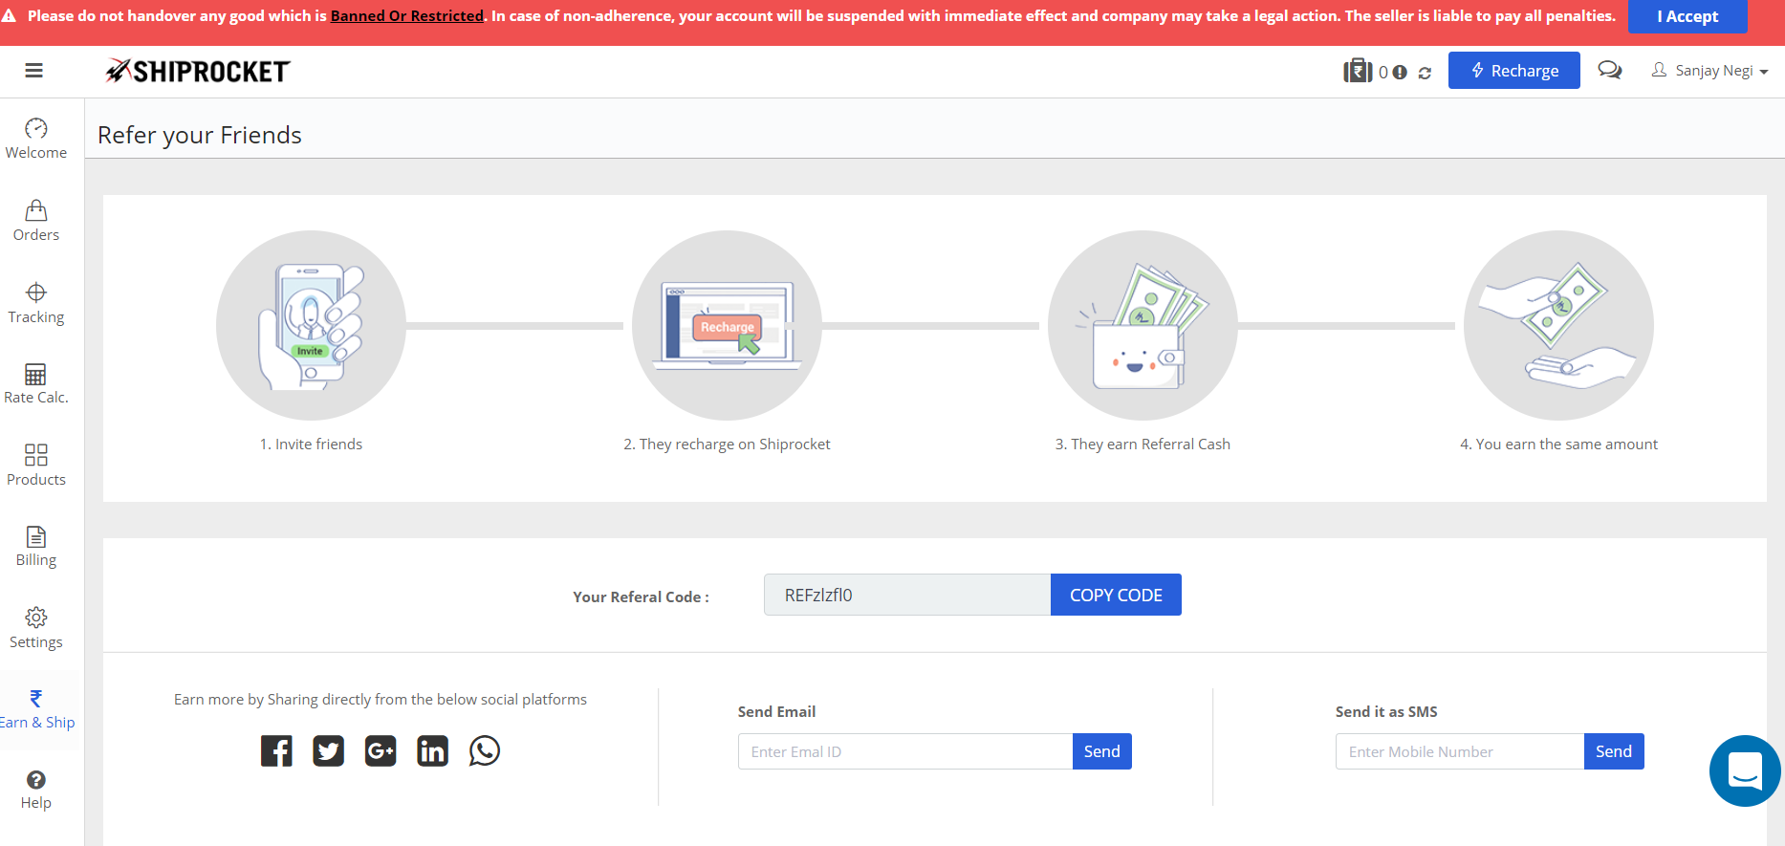Open the Orders section in sidebar
This screenshot has height=846, width=1785.
click(x=36, y=221)
